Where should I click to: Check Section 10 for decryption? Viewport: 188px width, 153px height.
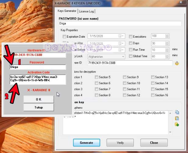[125, 83]
